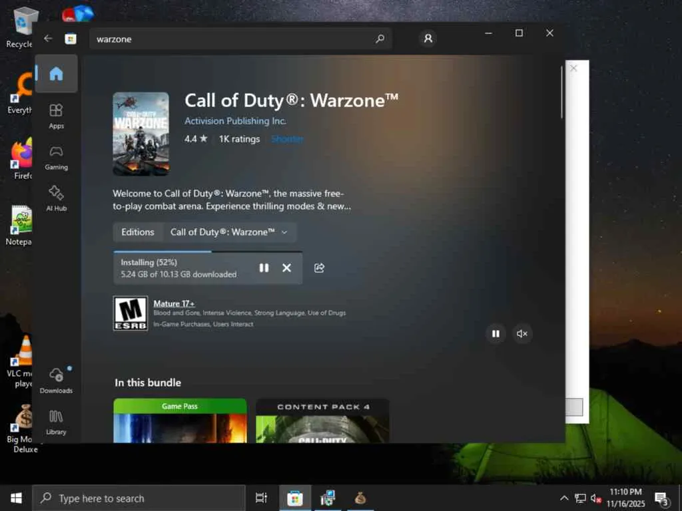Share the Warzone store page

319,268
